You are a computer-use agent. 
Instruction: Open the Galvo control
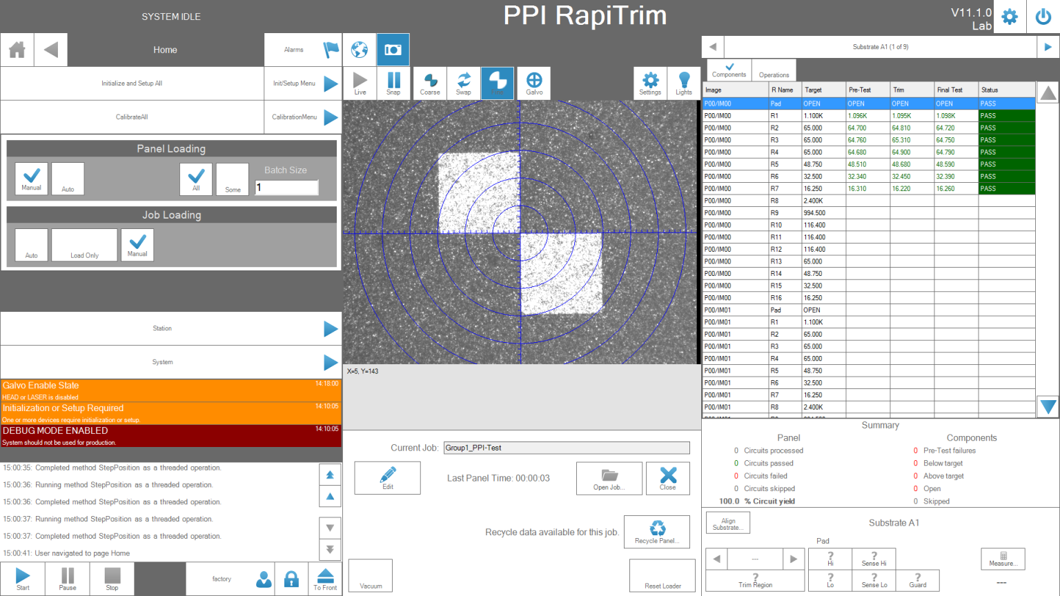[533, 83]
